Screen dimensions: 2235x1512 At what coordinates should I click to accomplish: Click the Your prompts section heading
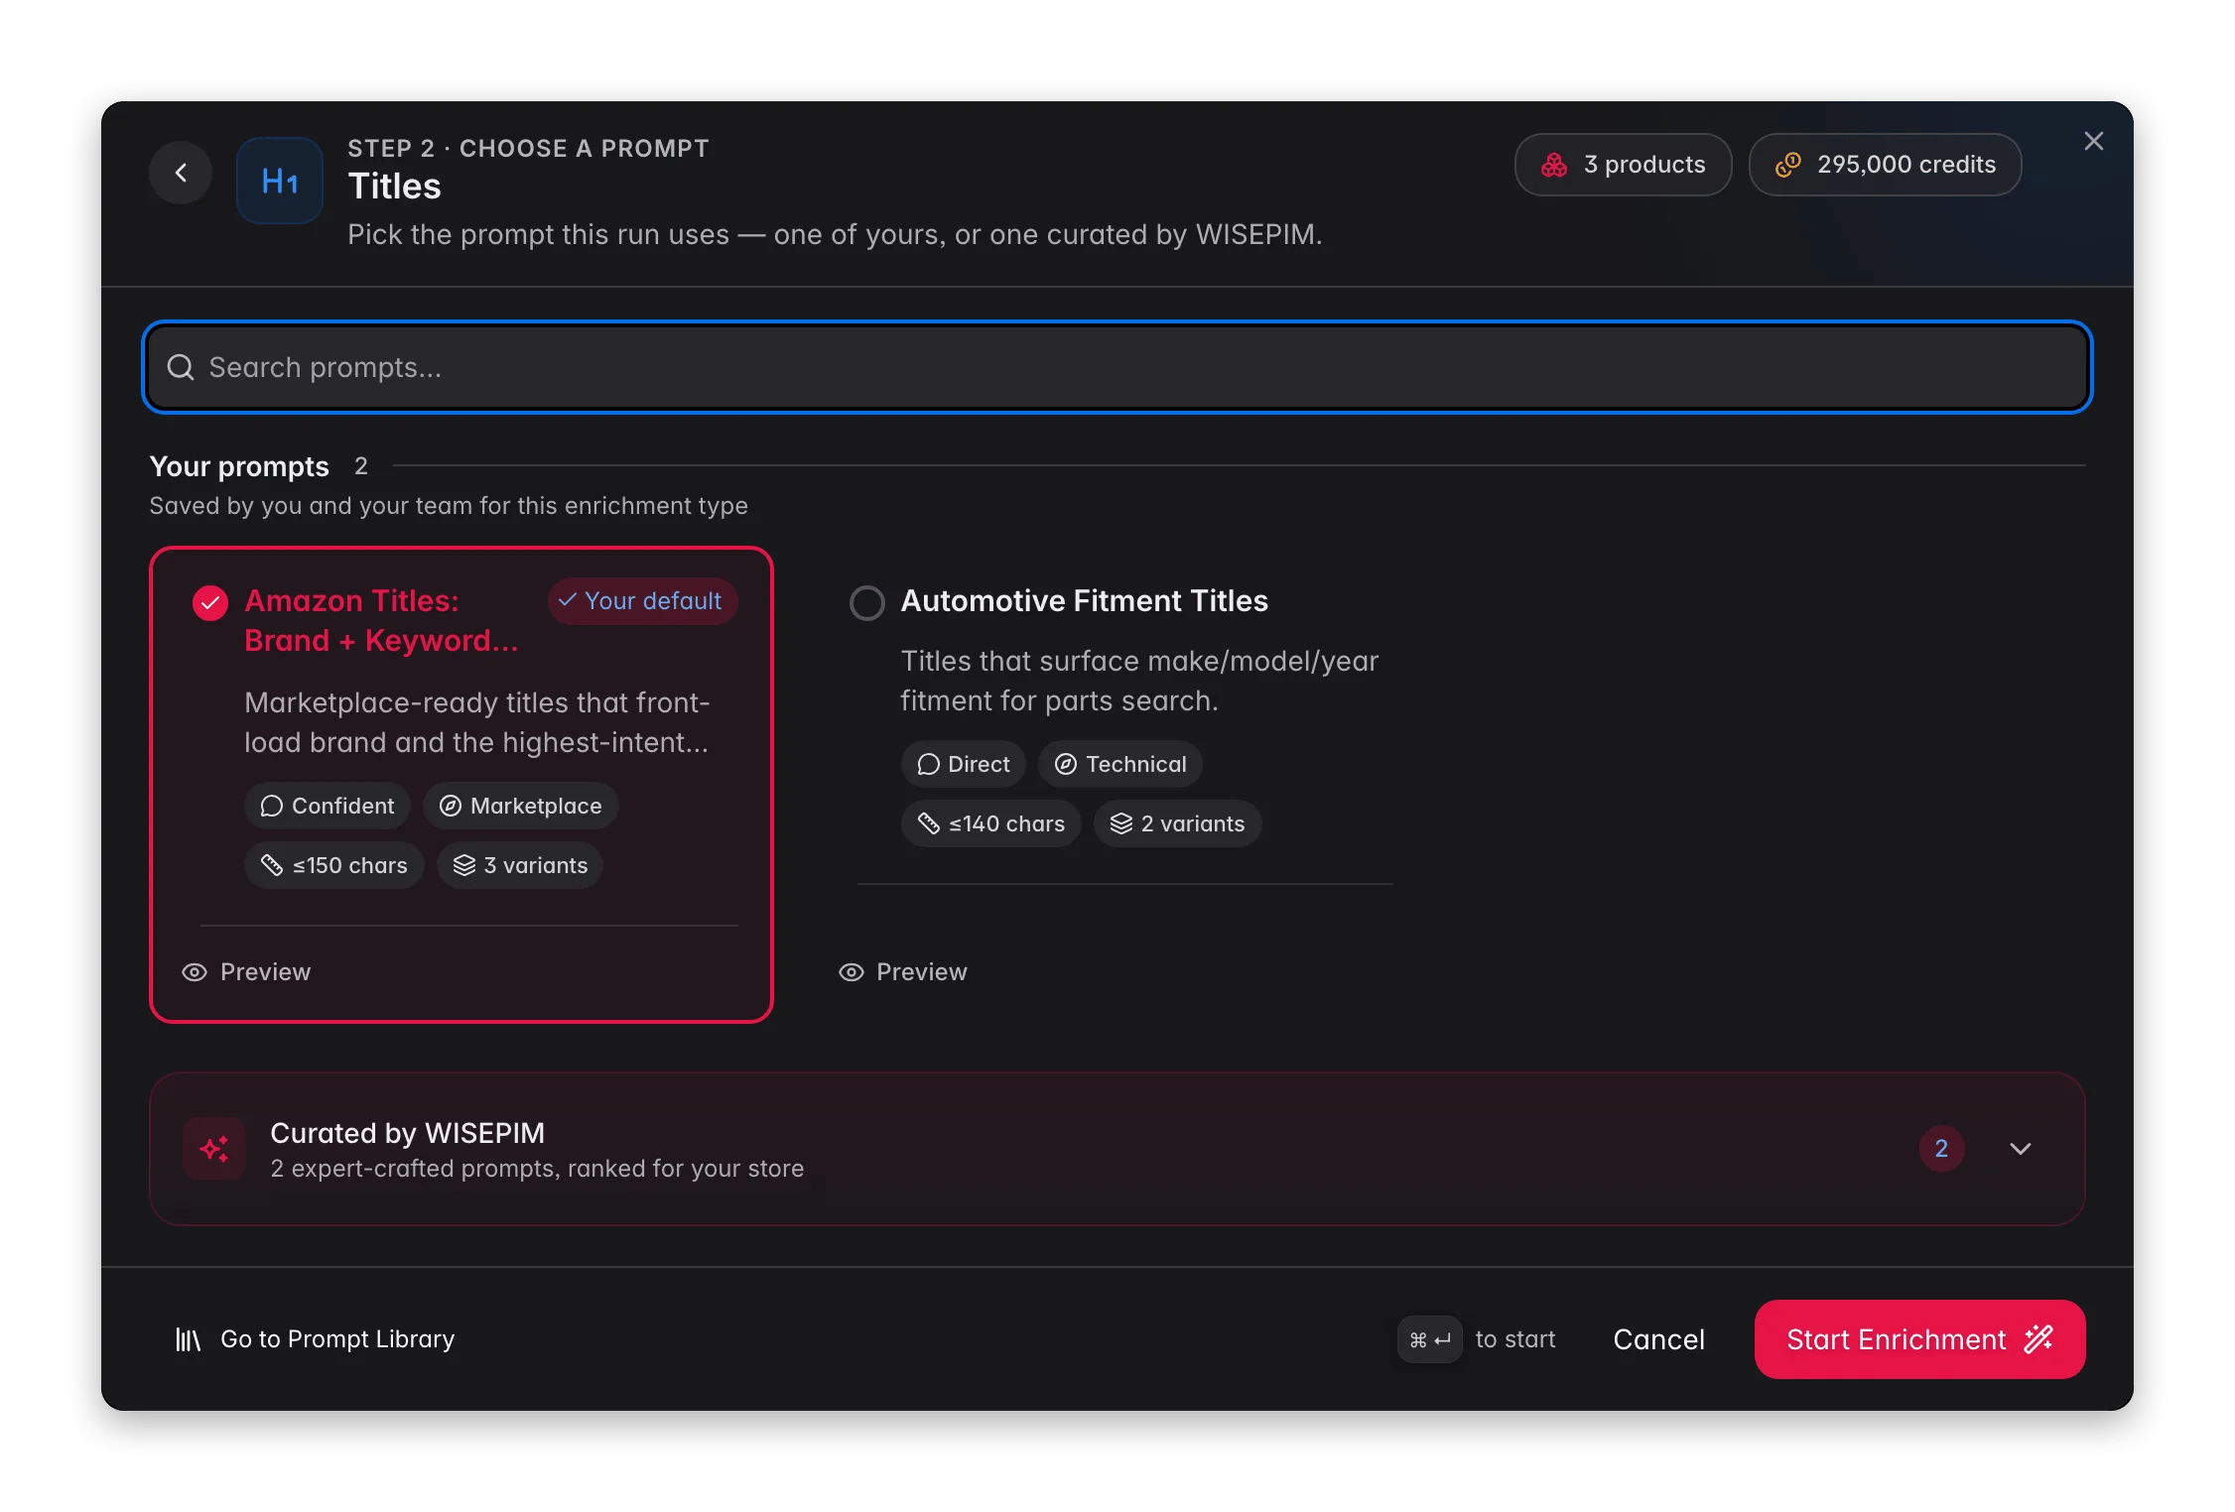[239, 466]
